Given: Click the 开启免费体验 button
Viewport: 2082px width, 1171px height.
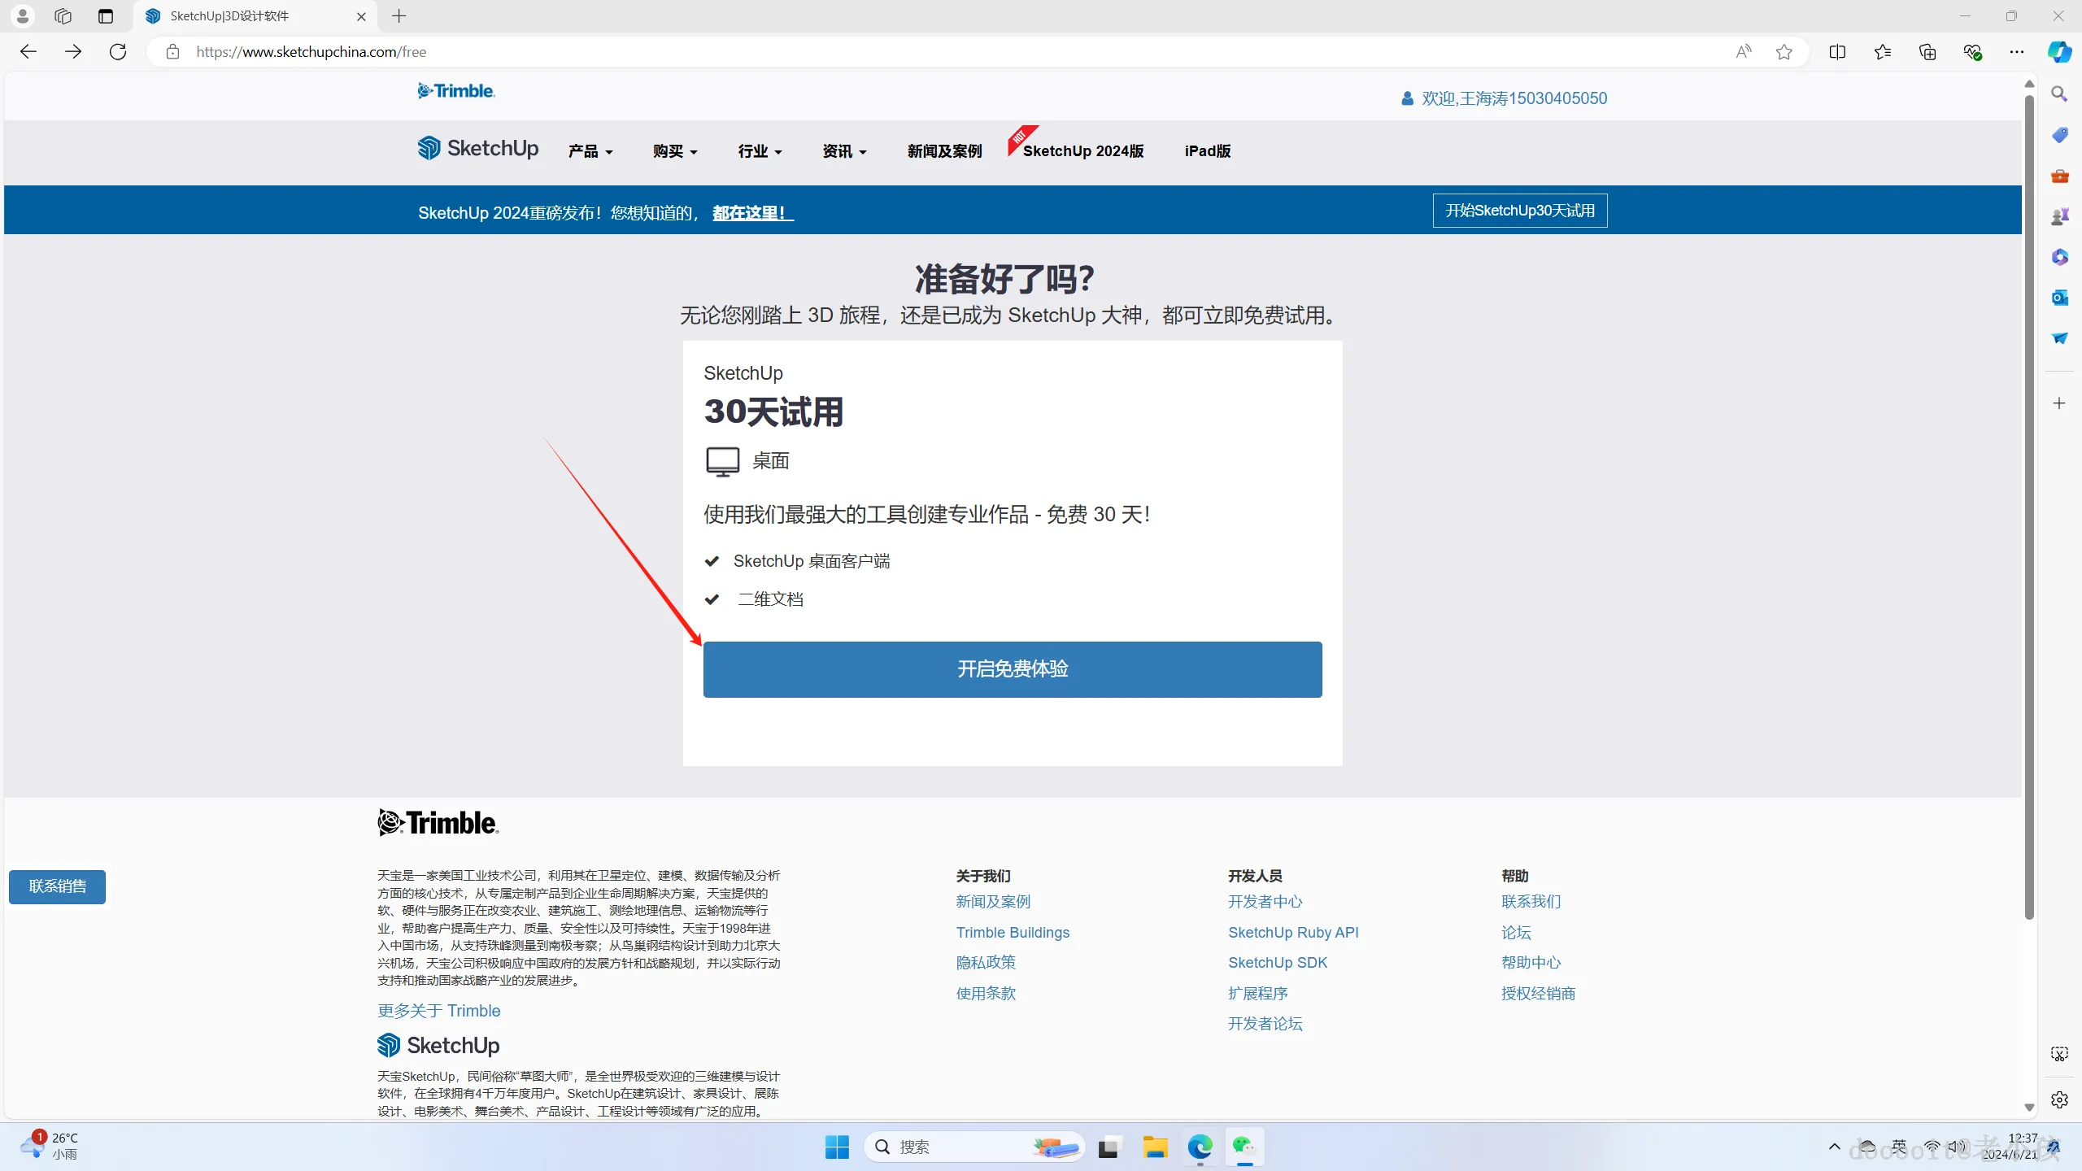Looking at the screenshot, I should coord(1012,668).
